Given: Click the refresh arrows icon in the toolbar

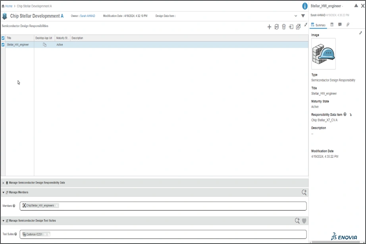Looking at the screenshot, I should [x=277, y=27].
